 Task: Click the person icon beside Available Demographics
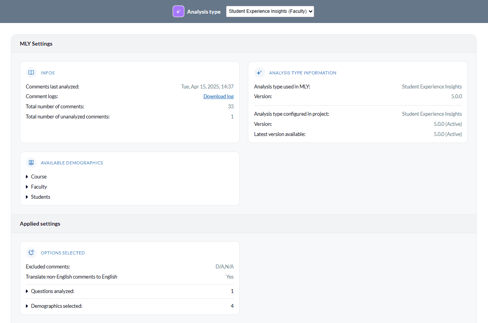(x=31, y=162)
